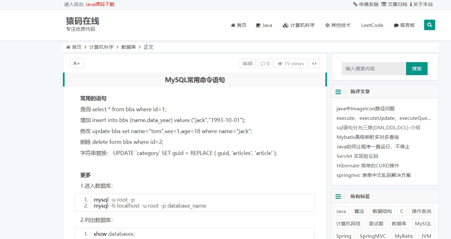Increase font size with A+ button
The height and width of the screenshot is (239, 451).
coord(77,63)
